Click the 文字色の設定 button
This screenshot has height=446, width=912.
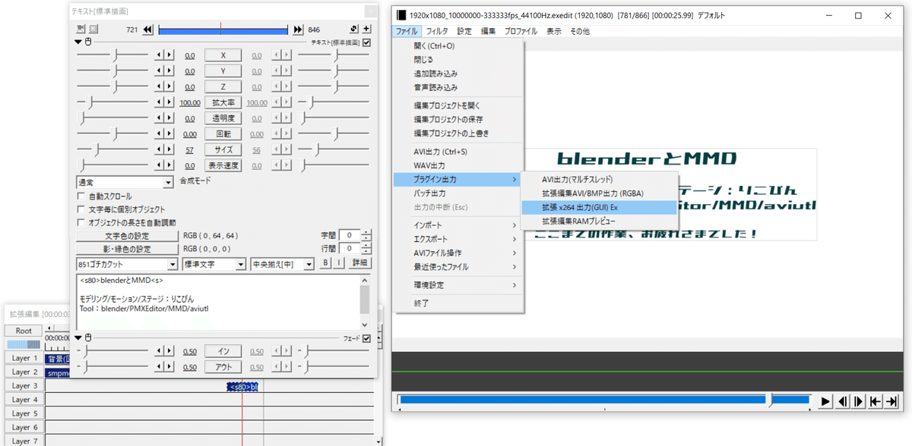pos(127,236)
